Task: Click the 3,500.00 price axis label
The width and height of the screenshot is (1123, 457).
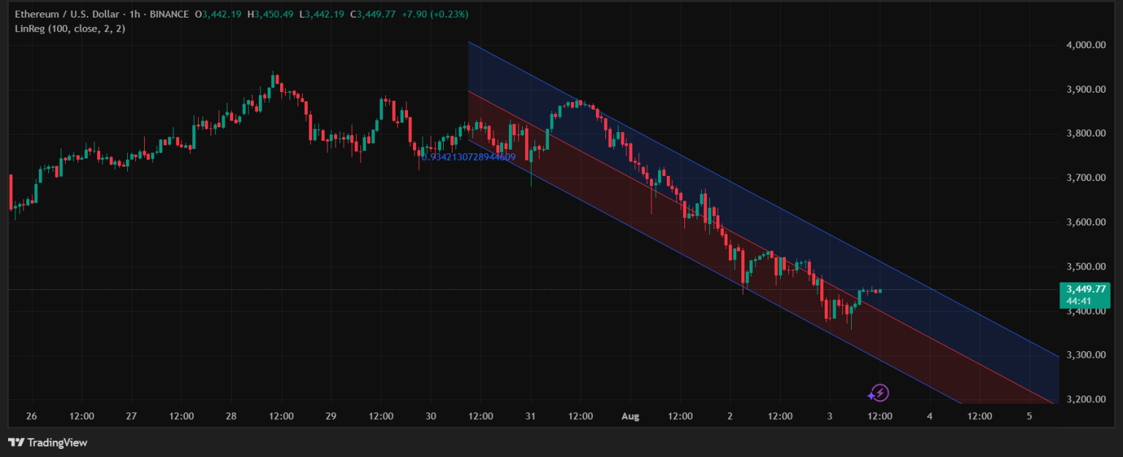Action: click(1085, 266)
